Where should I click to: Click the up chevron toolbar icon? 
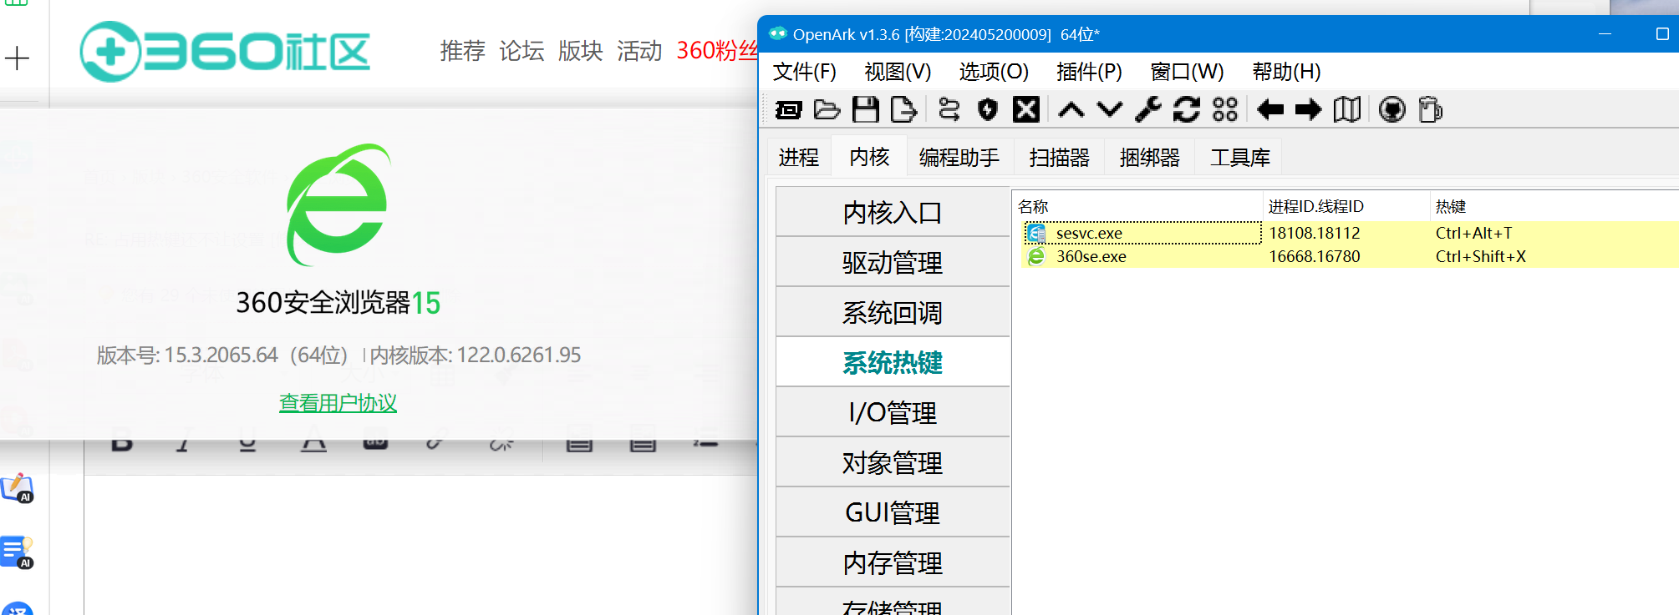pyautogui.click(x=1071, y=109)
